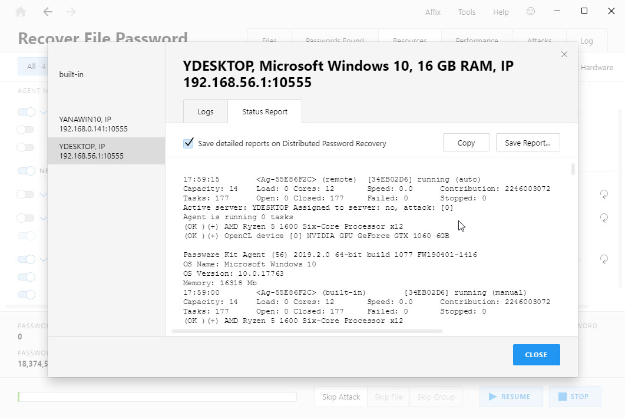Uncheck Save detailed reports checkbox
The width and height of the screenshot is (625, 419).
click(x=189, y=143)
